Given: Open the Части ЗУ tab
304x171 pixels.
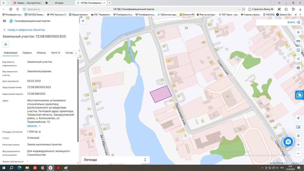Looking at the screenshot, I should 55,53.
